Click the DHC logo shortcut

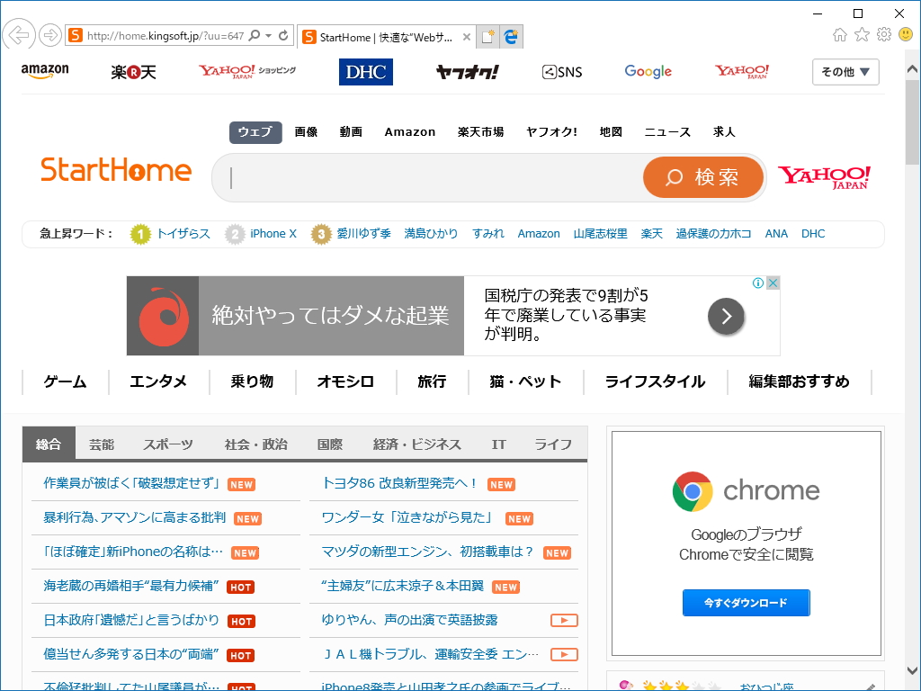point(365,70)
